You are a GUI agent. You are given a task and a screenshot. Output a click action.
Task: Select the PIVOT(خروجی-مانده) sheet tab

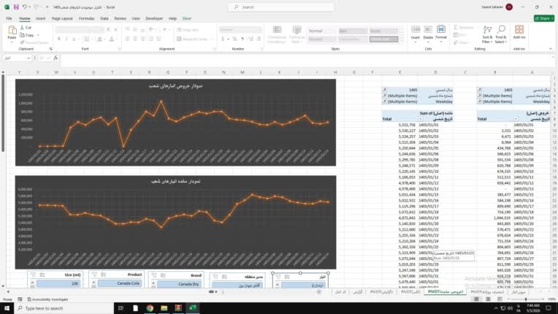point(446,291)
